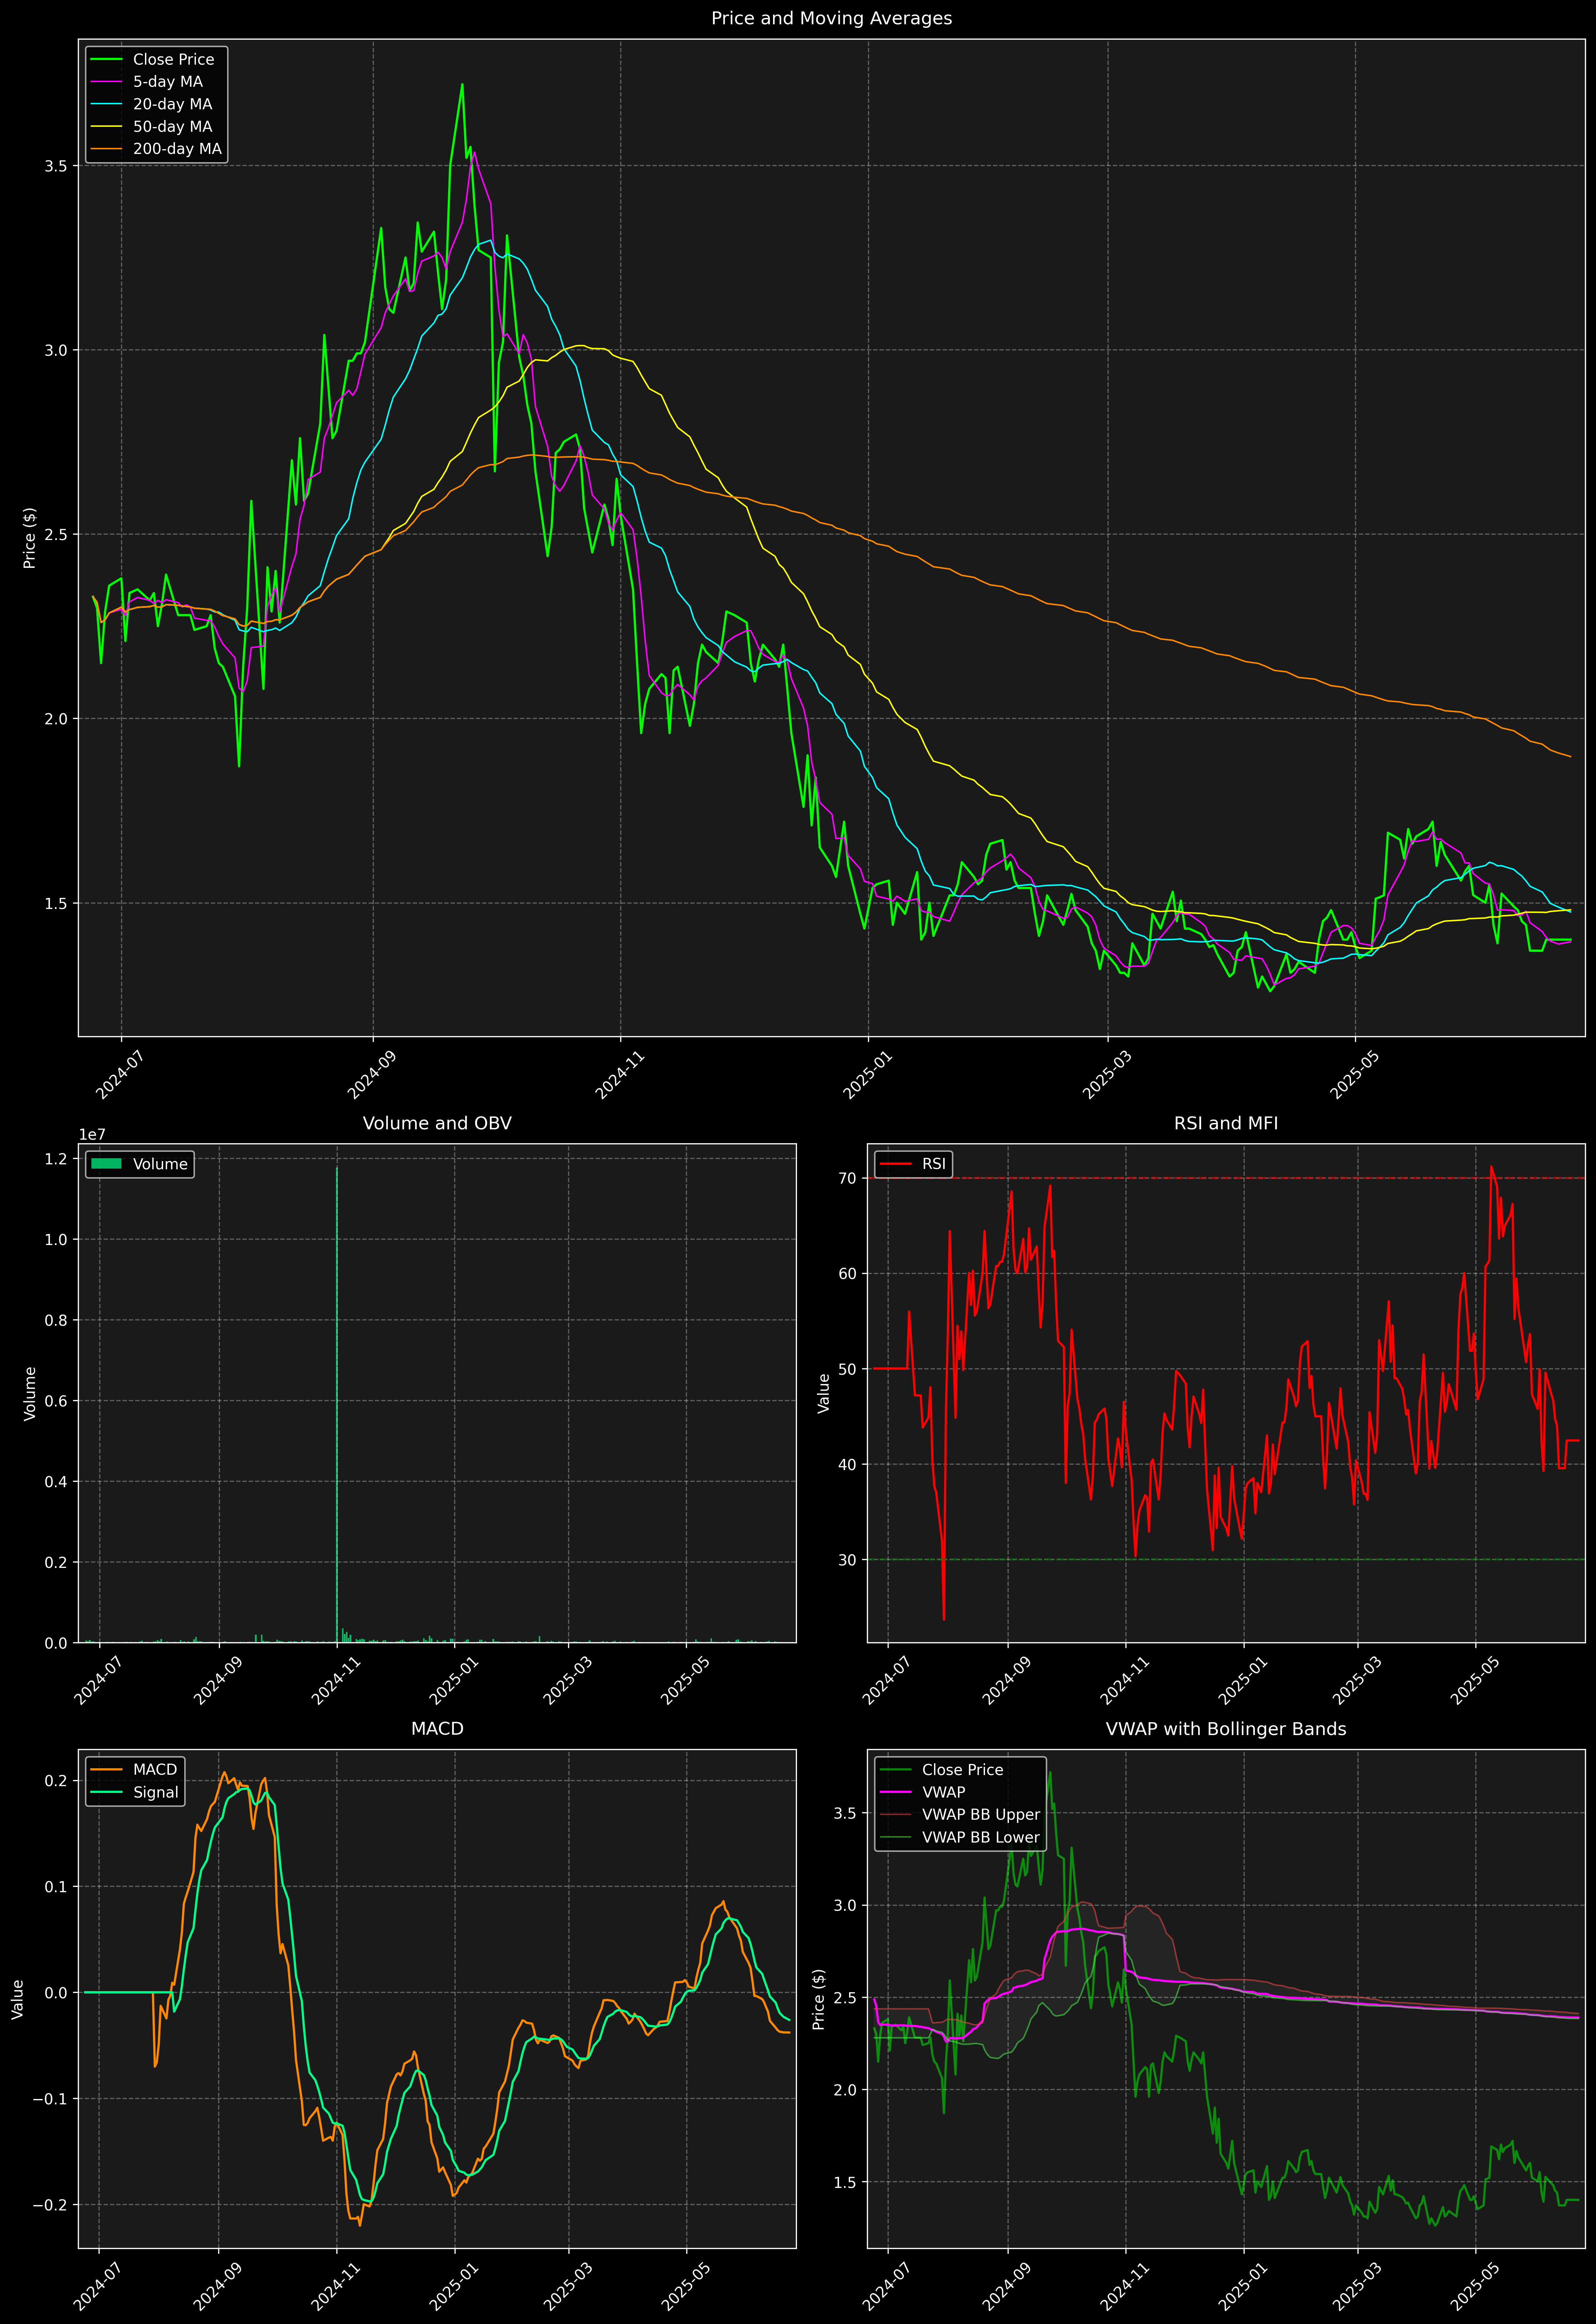Click the green bar swatch in the Volume legend
Screen dimensions: 1596x2324
pos(106,1164)
